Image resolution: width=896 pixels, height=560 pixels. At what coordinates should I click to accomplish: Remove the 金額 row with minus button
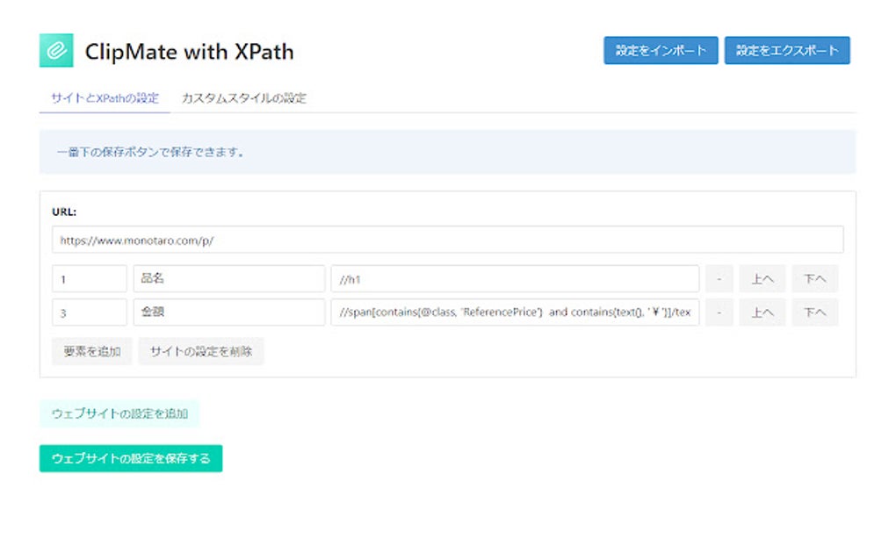(x=719, y=312)
